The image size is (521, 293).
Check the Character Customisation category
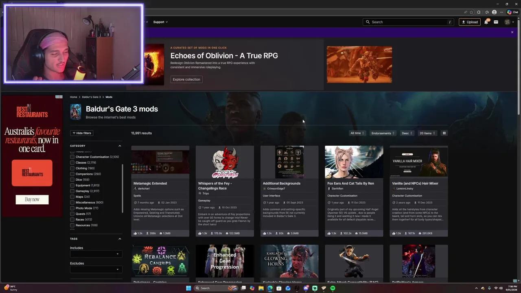72,157
